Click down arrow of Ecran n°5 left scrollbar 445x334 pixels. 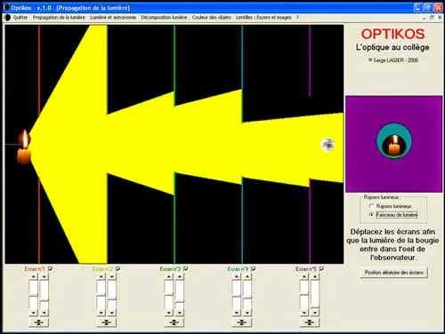tap(304, 313)
